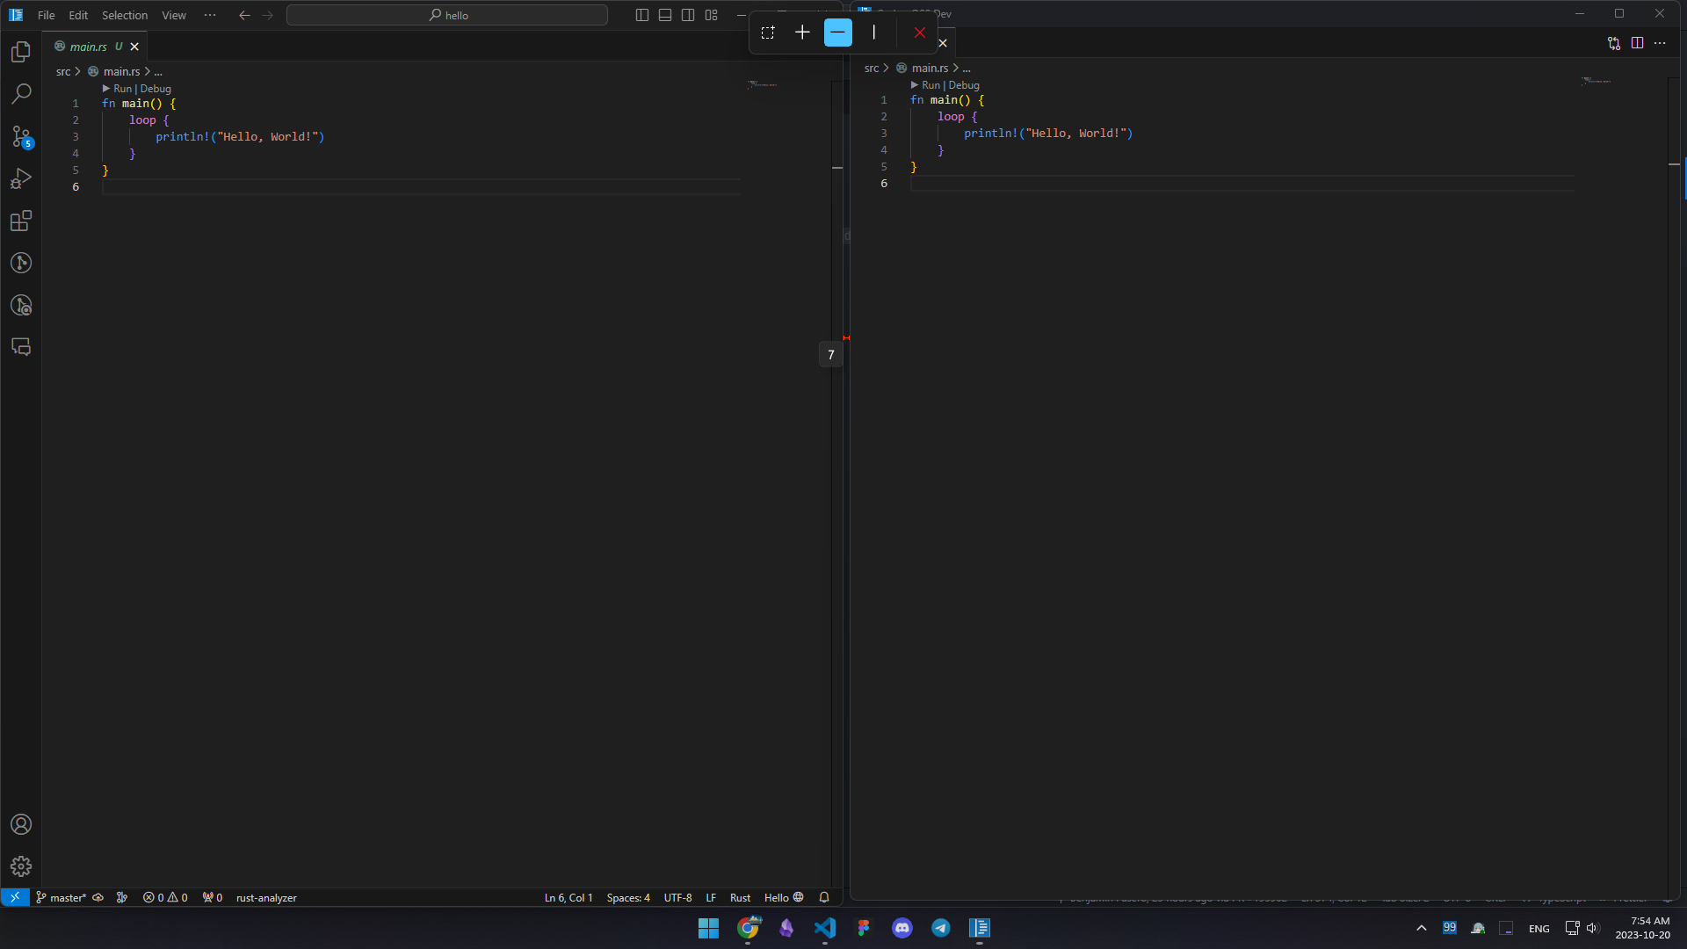Open Source Control view with 5 pending changes
The height and width of the screenshot is (949, 1687).
tap(21, 137)
